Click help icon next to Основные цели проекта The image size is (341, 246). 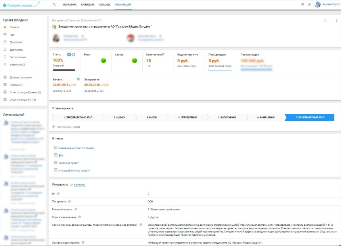[83, 242]
